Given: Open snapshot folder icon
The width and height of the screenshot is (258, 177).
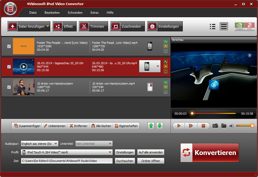Looking at the screenshot, I should coord(224,126).
